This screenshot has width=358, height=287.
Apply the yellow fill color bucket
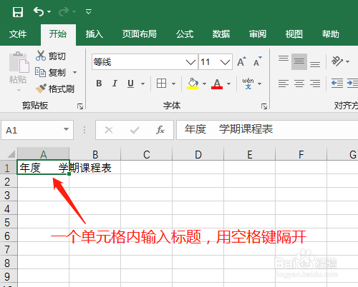193,84
